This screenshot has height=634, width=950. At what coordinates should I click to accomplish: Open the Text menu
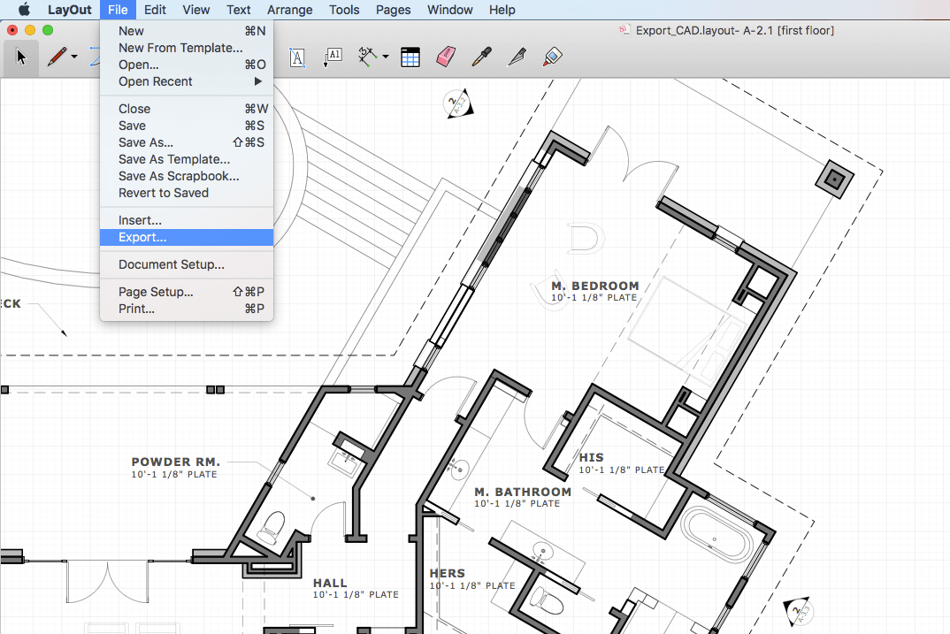pos(239,10)
